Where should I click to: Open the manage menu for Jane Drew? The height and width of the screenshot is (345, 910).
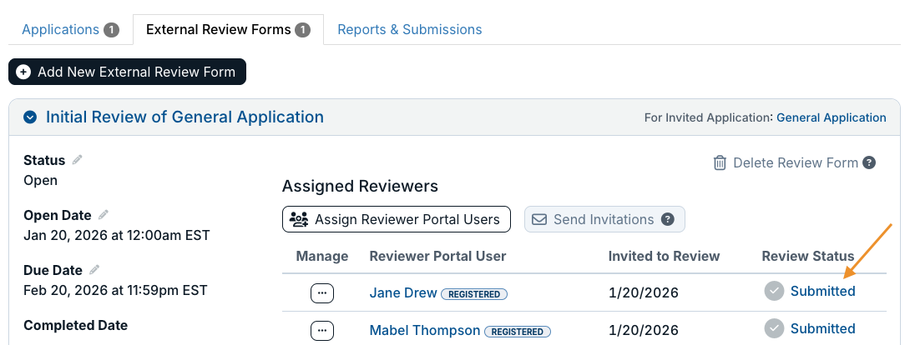(x=322, y=293)
